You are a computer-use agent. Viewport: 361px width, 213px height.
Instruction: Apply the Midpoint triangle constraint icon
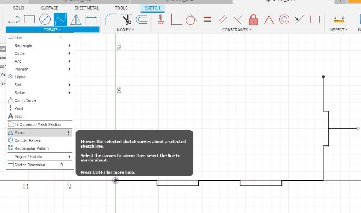(269, 20)
